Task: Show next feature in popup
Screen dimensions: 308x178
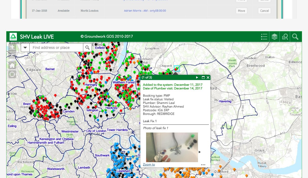Action: click(x=197, y=77)
